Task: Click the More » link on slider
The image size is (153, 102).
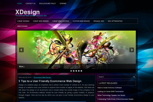Action: click(22, 66)
